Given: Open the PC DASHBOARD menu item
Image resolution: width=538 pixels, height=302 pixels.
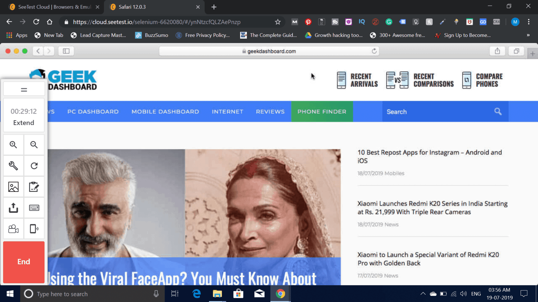Looking at the screenshot, I should pos(93,111).
